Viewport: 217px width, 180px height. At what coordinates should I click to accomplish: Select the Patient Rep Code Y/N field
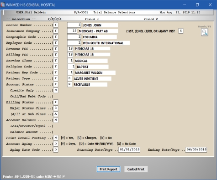(x=56, y=72)
